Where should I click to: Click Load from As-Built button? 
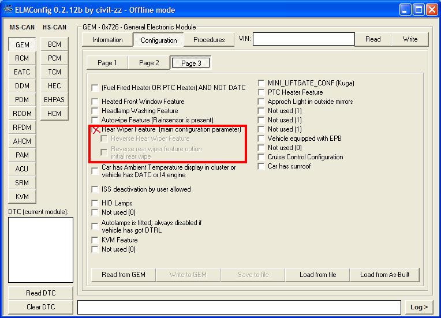(384, 275)
